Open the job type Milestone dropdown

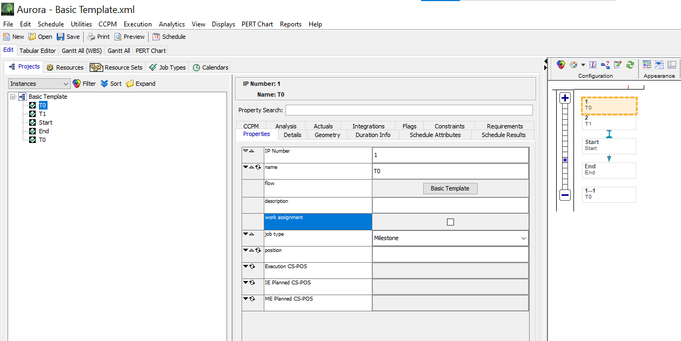pos(523,238)
